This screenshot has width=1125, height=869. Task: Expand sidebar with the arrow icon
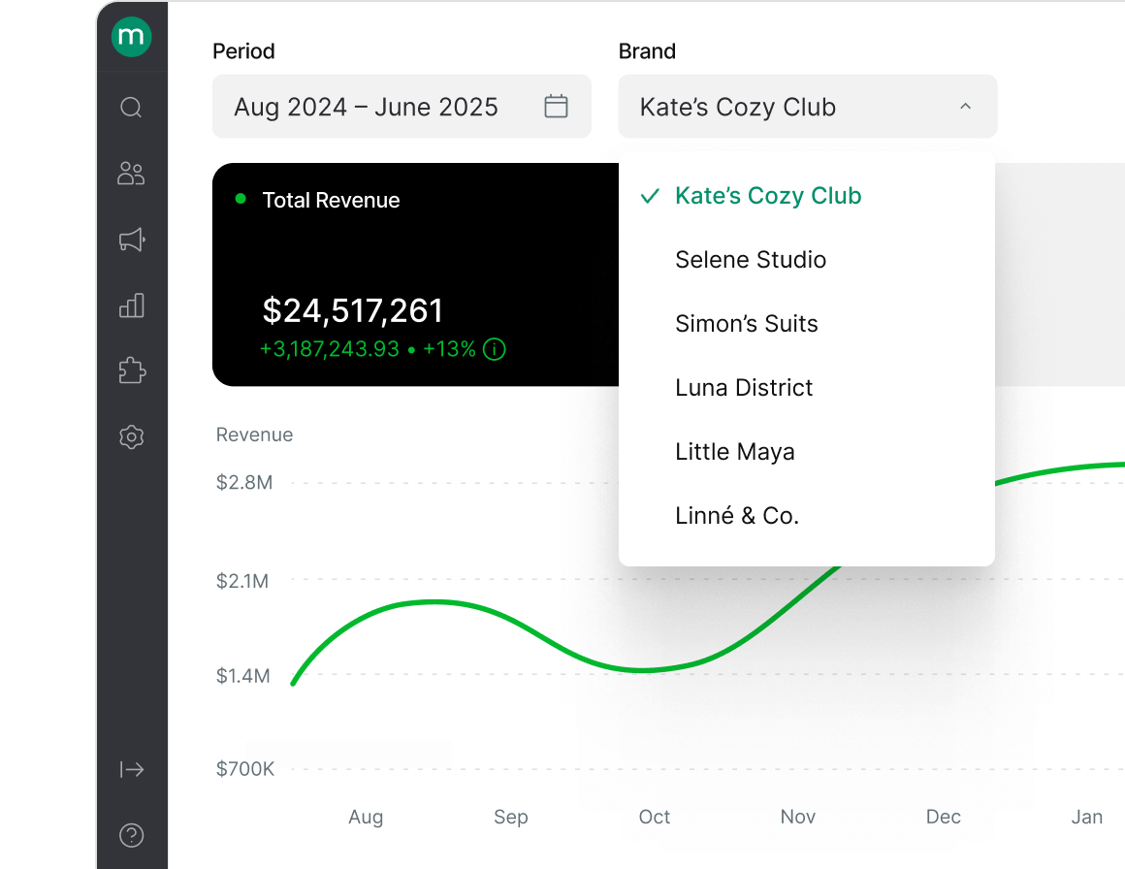[x=132, y=770]
